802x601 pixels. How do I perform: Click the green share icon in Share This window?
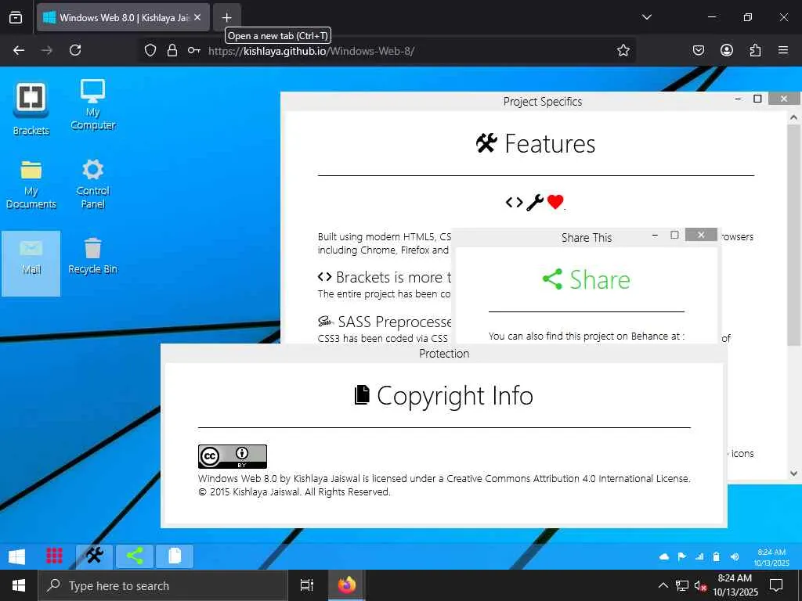tap(552, 279)
